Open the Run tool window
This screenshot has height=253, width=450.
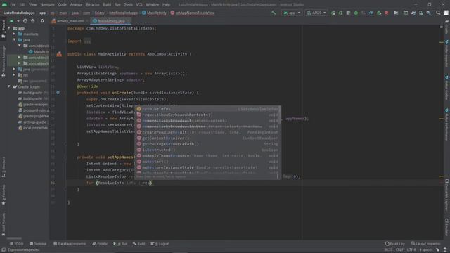[120, 244]
